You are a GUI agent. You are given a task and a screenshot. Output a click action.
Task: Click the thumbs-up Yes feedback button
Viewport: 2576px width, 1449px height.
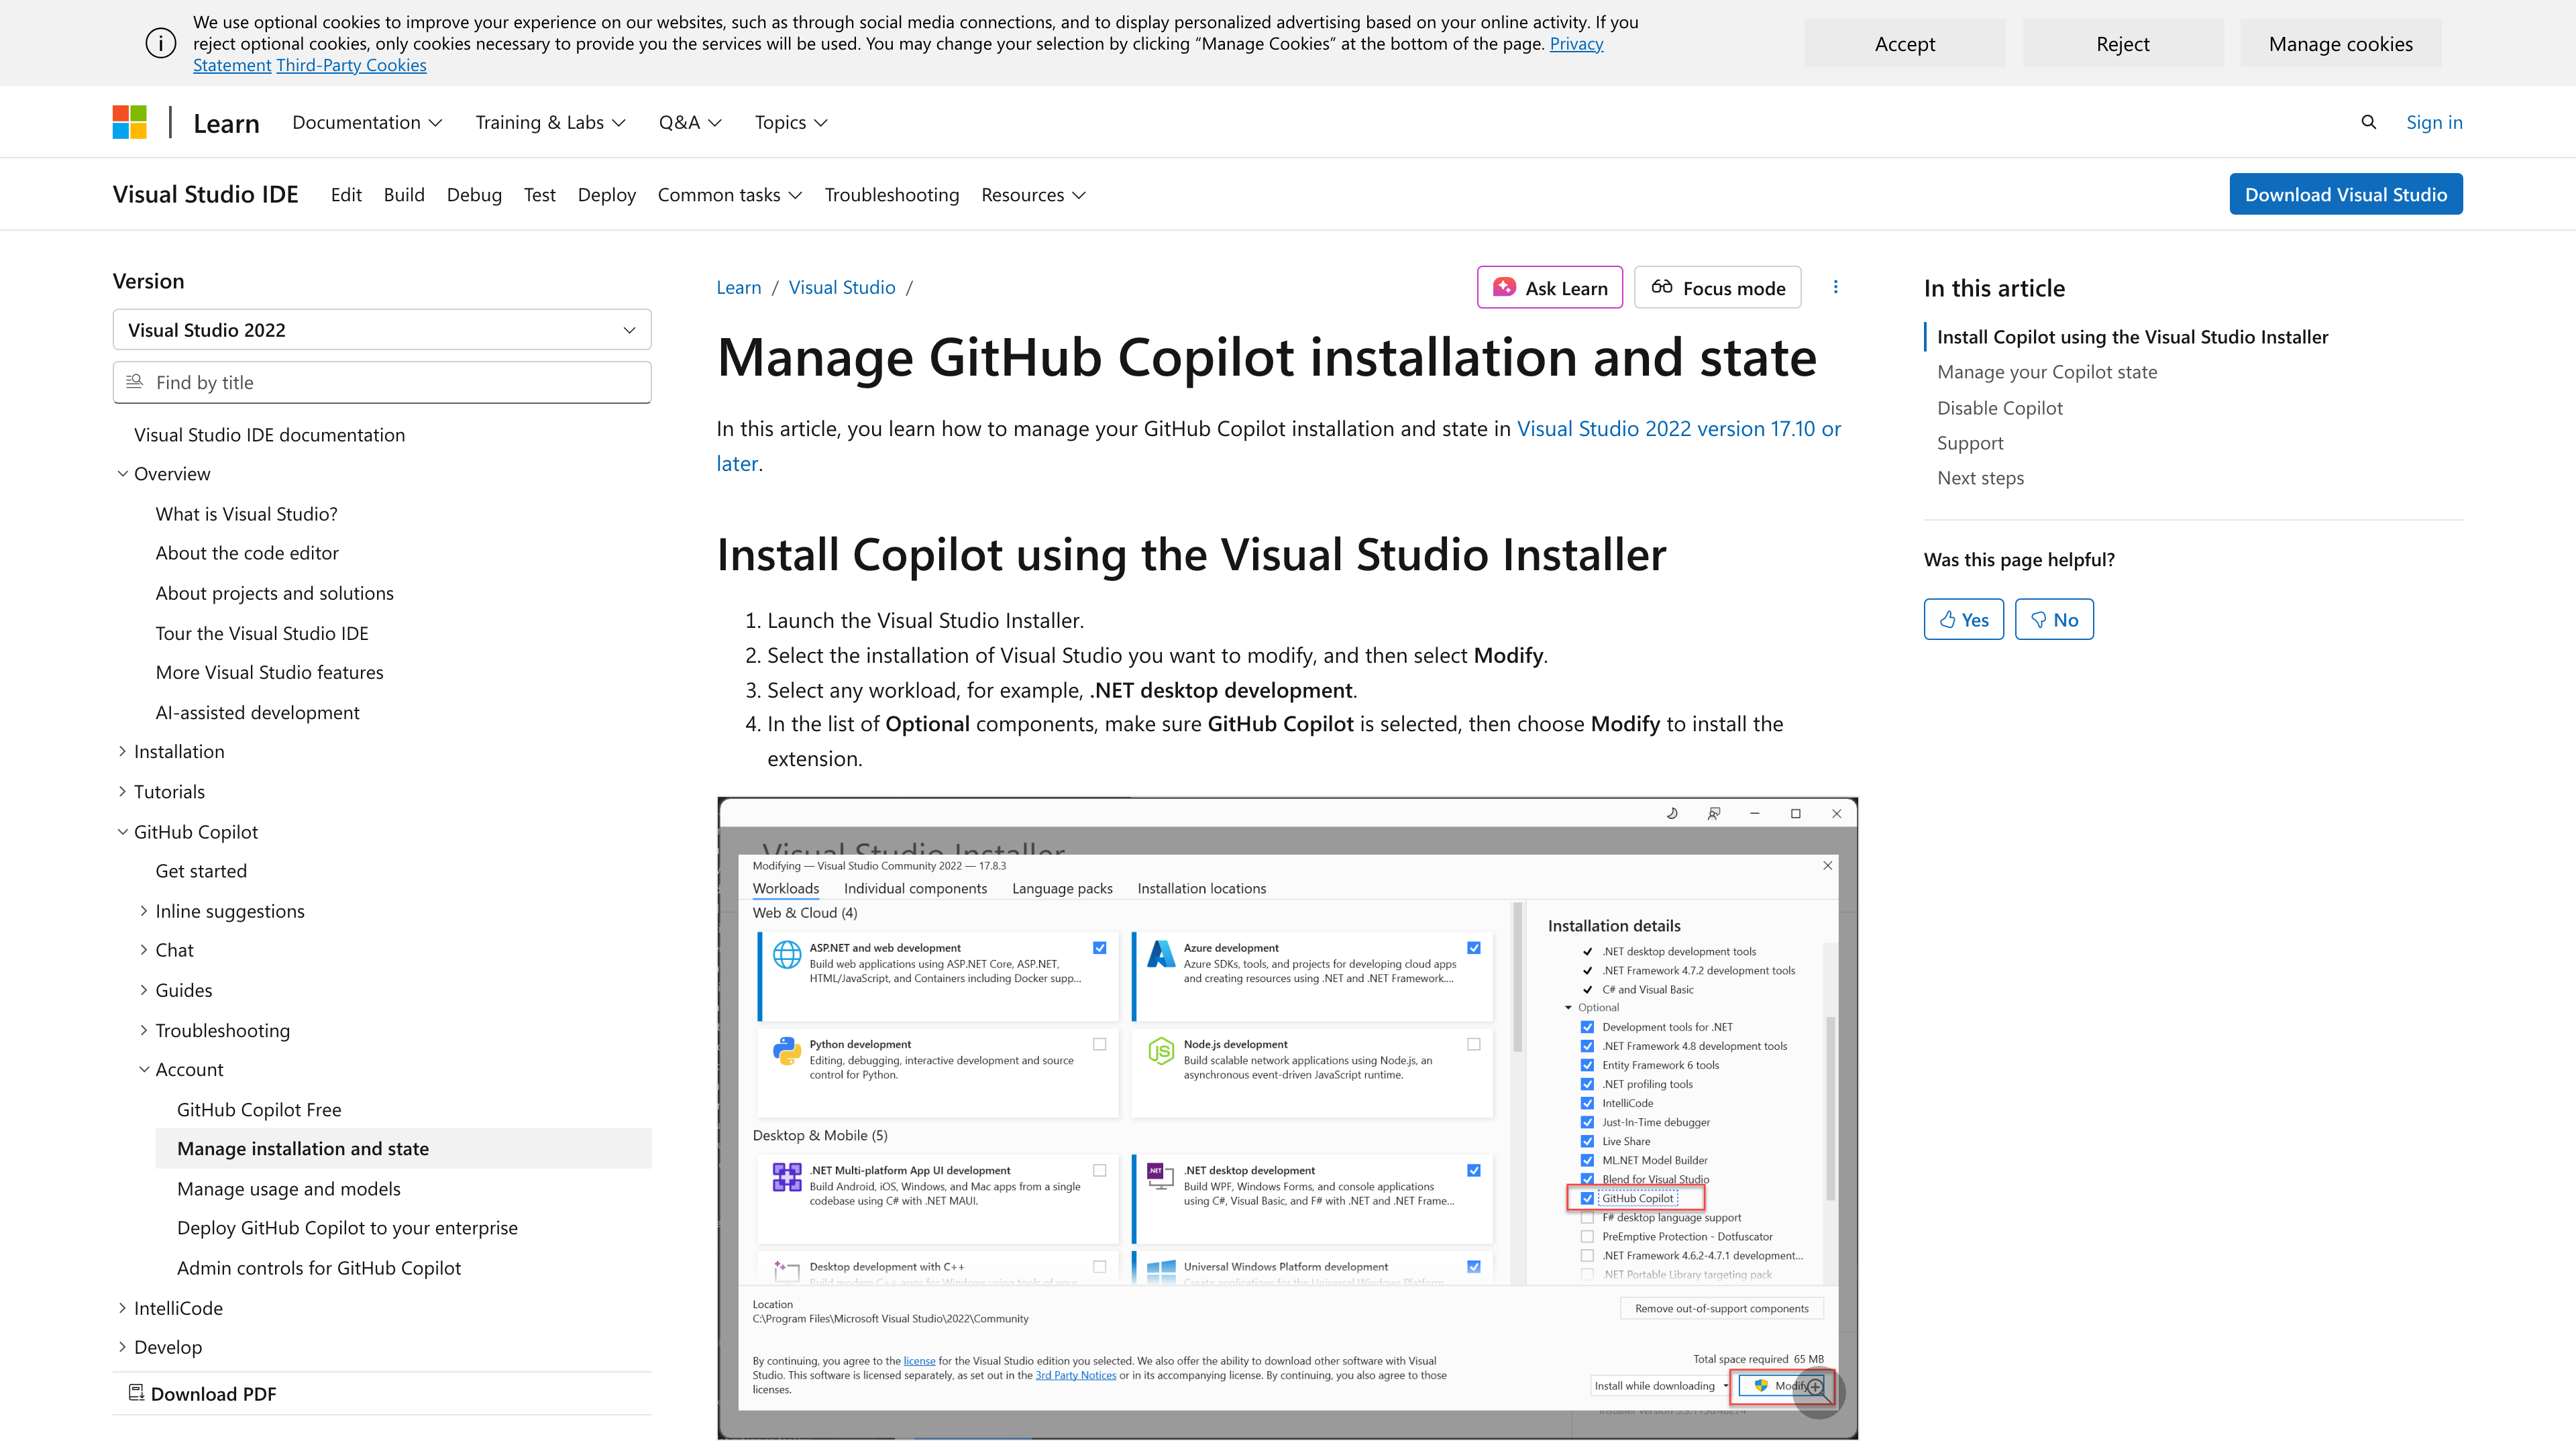(1963, 619)
